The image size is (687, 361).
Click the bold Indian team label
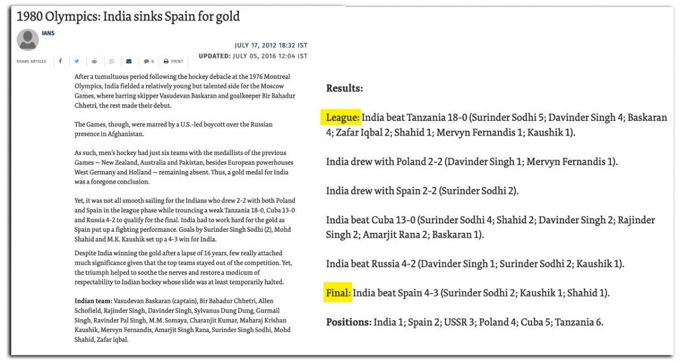tap(93, 300)
